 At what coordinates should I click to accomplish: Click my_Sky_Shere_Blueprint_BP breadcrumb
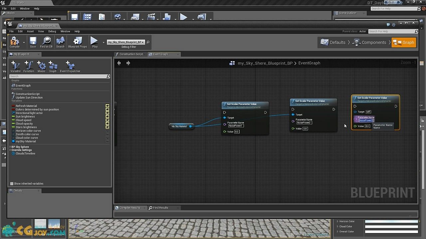click(x=265, y=63)
